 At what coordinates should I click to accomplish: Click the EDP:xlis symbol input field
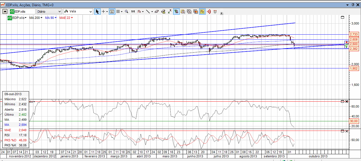tap(22, 12)
